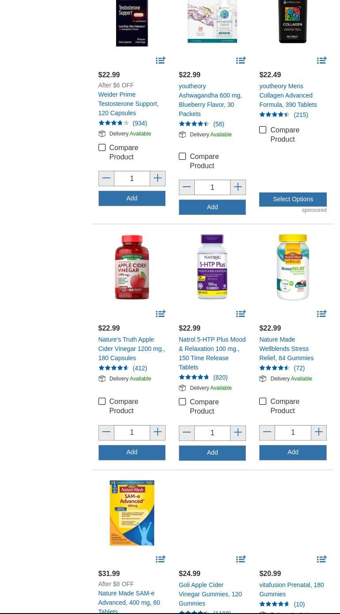Click quantity field for Natrol 5-HTP Plus
Viewport: 340px width, 614px height.
coord(212,433)
